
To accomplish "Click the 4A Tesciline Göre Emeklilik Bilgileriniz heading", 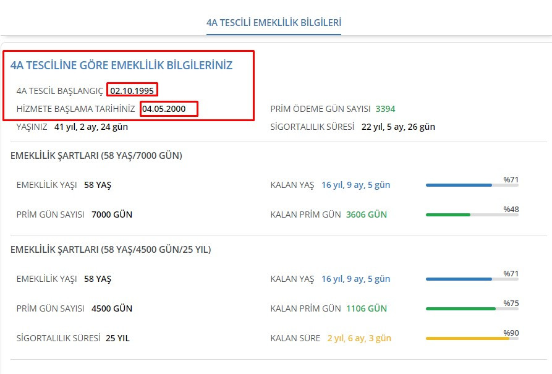I will tap(122, 65).
